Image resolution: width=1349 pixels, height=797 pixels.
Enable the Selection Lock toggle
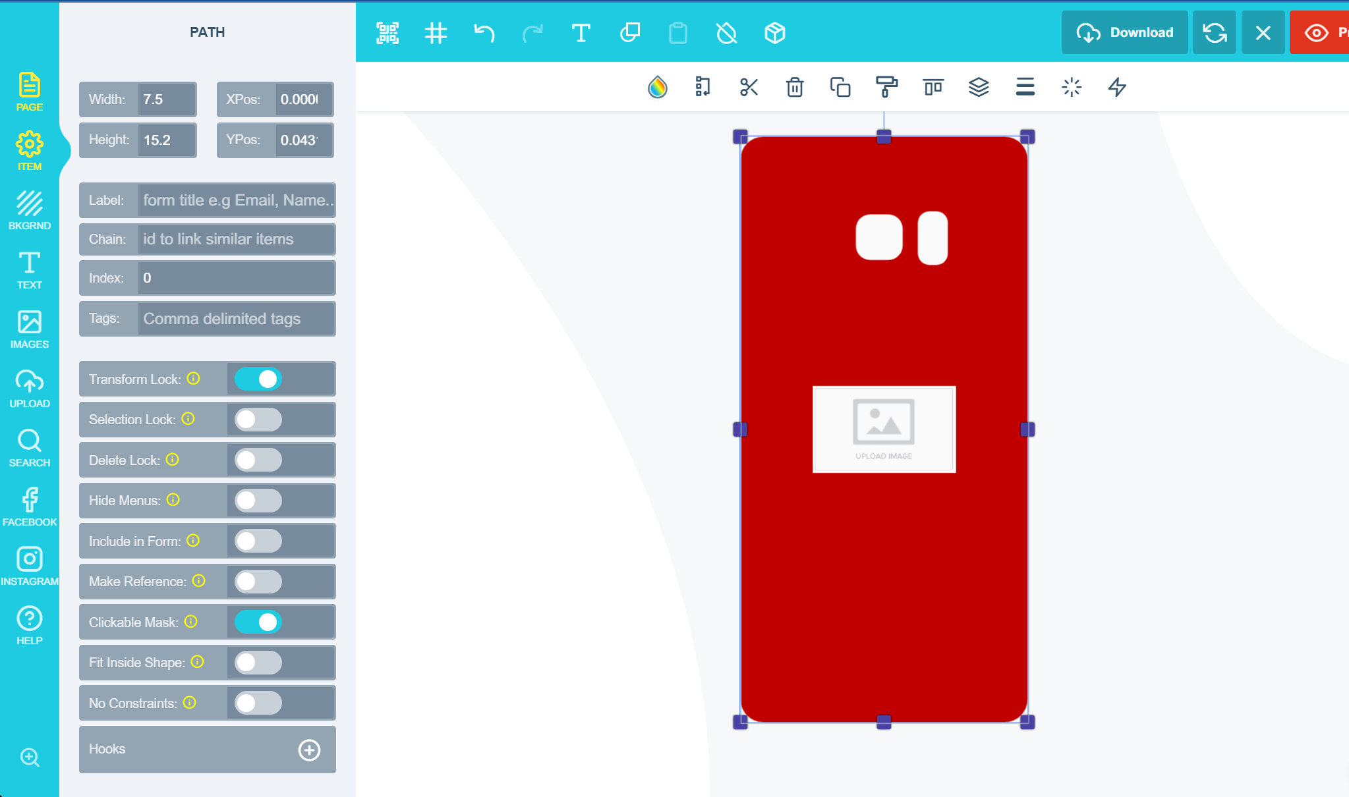coord(258,420)
